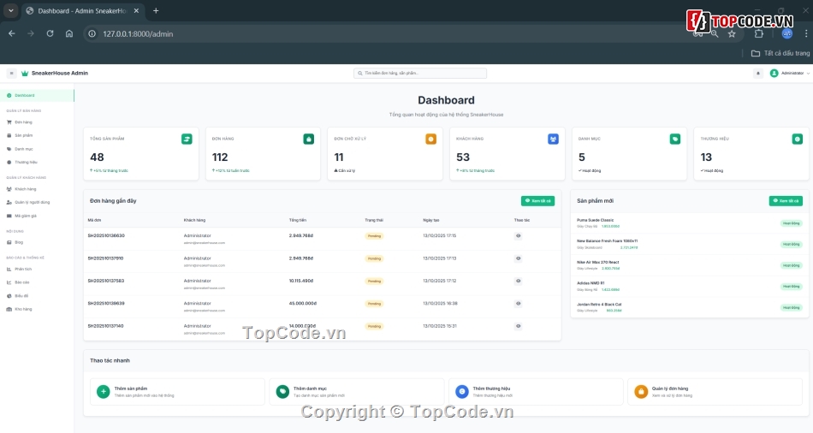Toggle sidebar with the hamburger menu button

pyautogui.click(x=11, y=74)
